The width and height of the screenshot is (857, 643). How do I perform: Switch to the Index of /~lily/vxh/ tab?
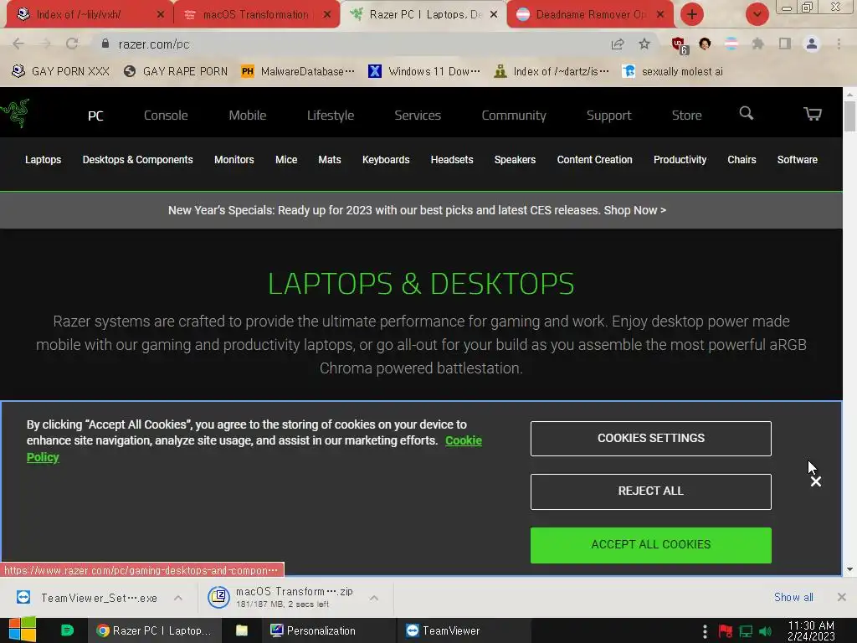(89, 14)
